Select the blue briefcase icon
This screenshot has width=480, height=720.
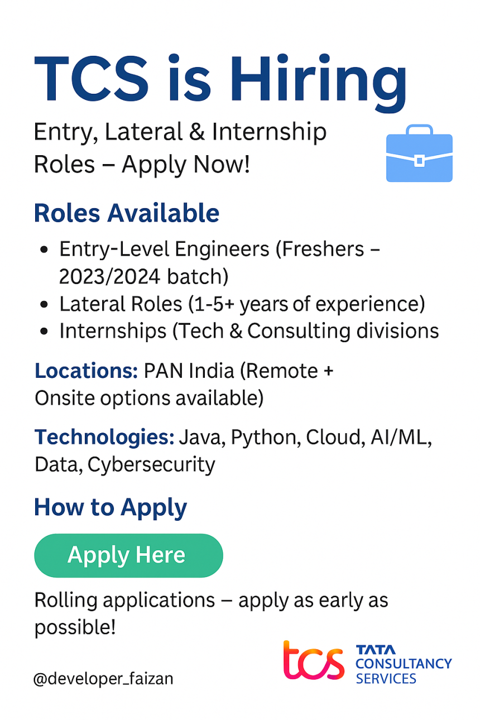(x=419, y=153)
